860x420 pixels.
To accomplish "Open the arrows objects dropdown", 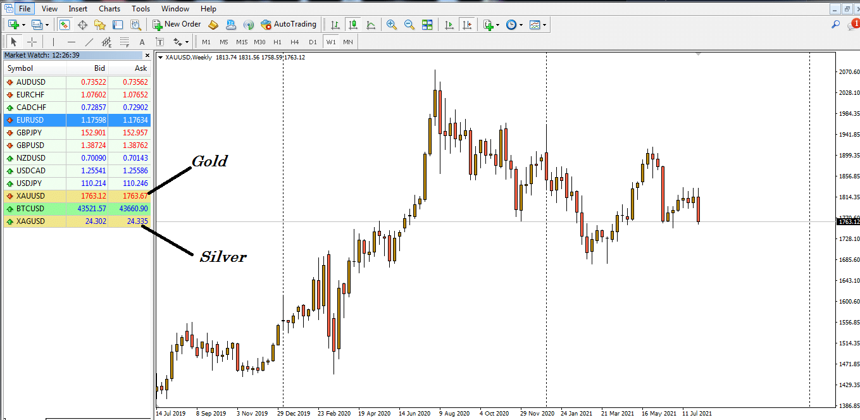I will click(x=181, y=42).
